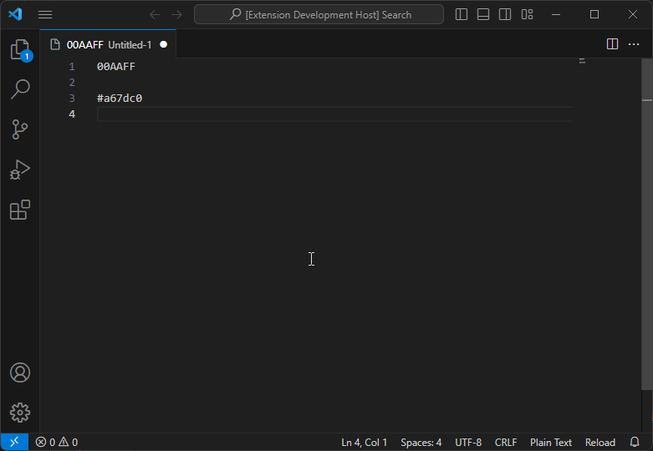Click the notifications bell in status bar
The height and width of the screenshot is (451, 653).
(635, 442)
